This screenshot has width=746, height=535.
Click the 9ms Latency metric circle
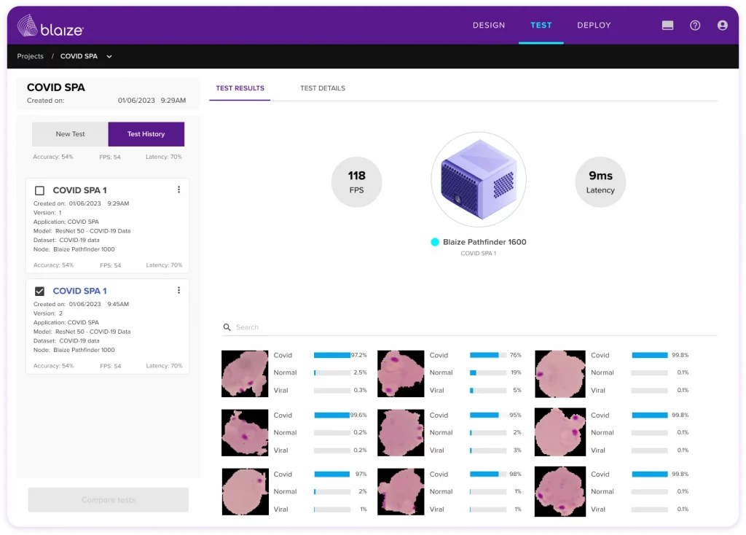[600, 181]
